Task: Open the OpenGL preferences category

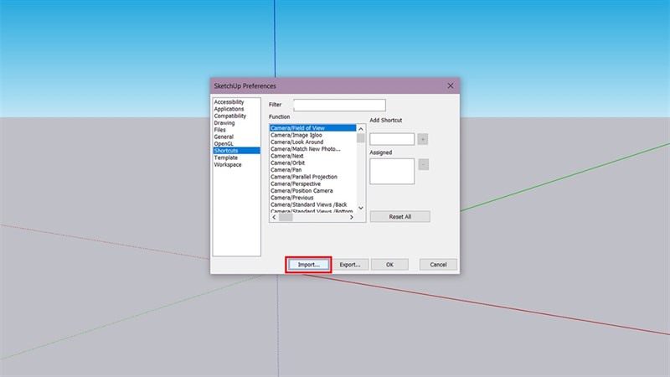Action: pos(224,143)
